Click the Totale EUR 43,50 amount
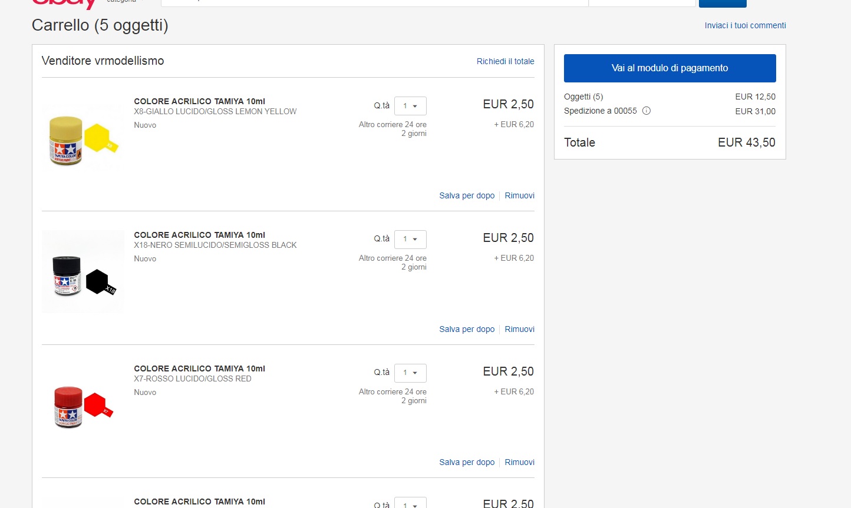Screen dimensions: 851x508 tap(746, 142)
